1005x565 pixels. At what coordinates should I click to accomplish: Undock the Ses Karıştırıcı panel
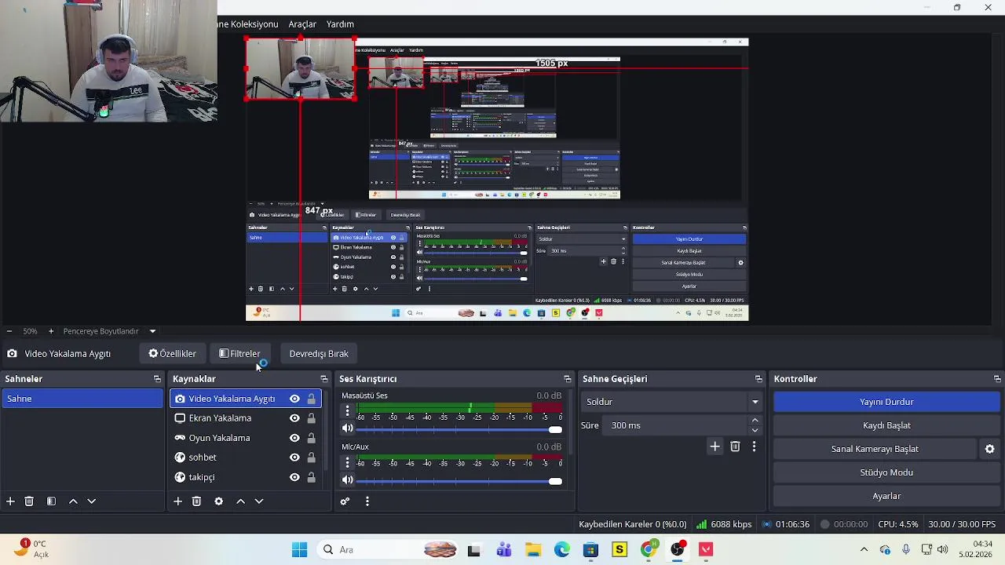coord(567,379)
